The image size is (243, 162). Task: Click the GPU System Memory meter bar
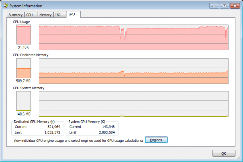[x=24, y=101]
